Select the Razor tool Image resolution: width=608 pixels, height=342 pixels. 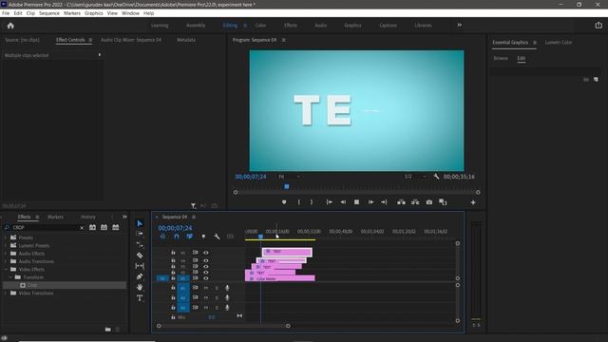coord(140,256)
